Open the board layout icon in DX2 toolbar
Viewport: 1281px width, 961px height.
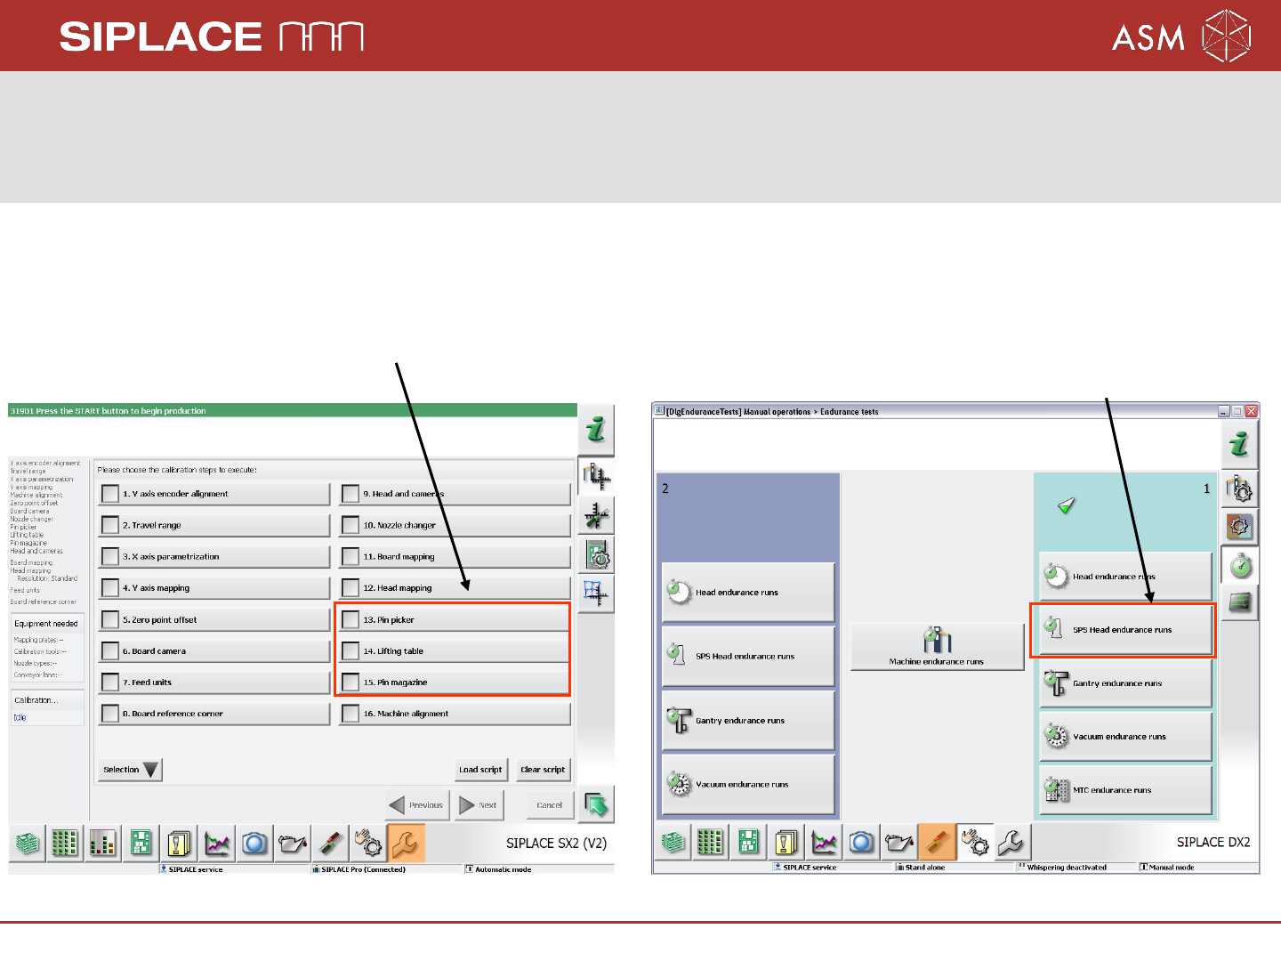[x=748, y=842]
